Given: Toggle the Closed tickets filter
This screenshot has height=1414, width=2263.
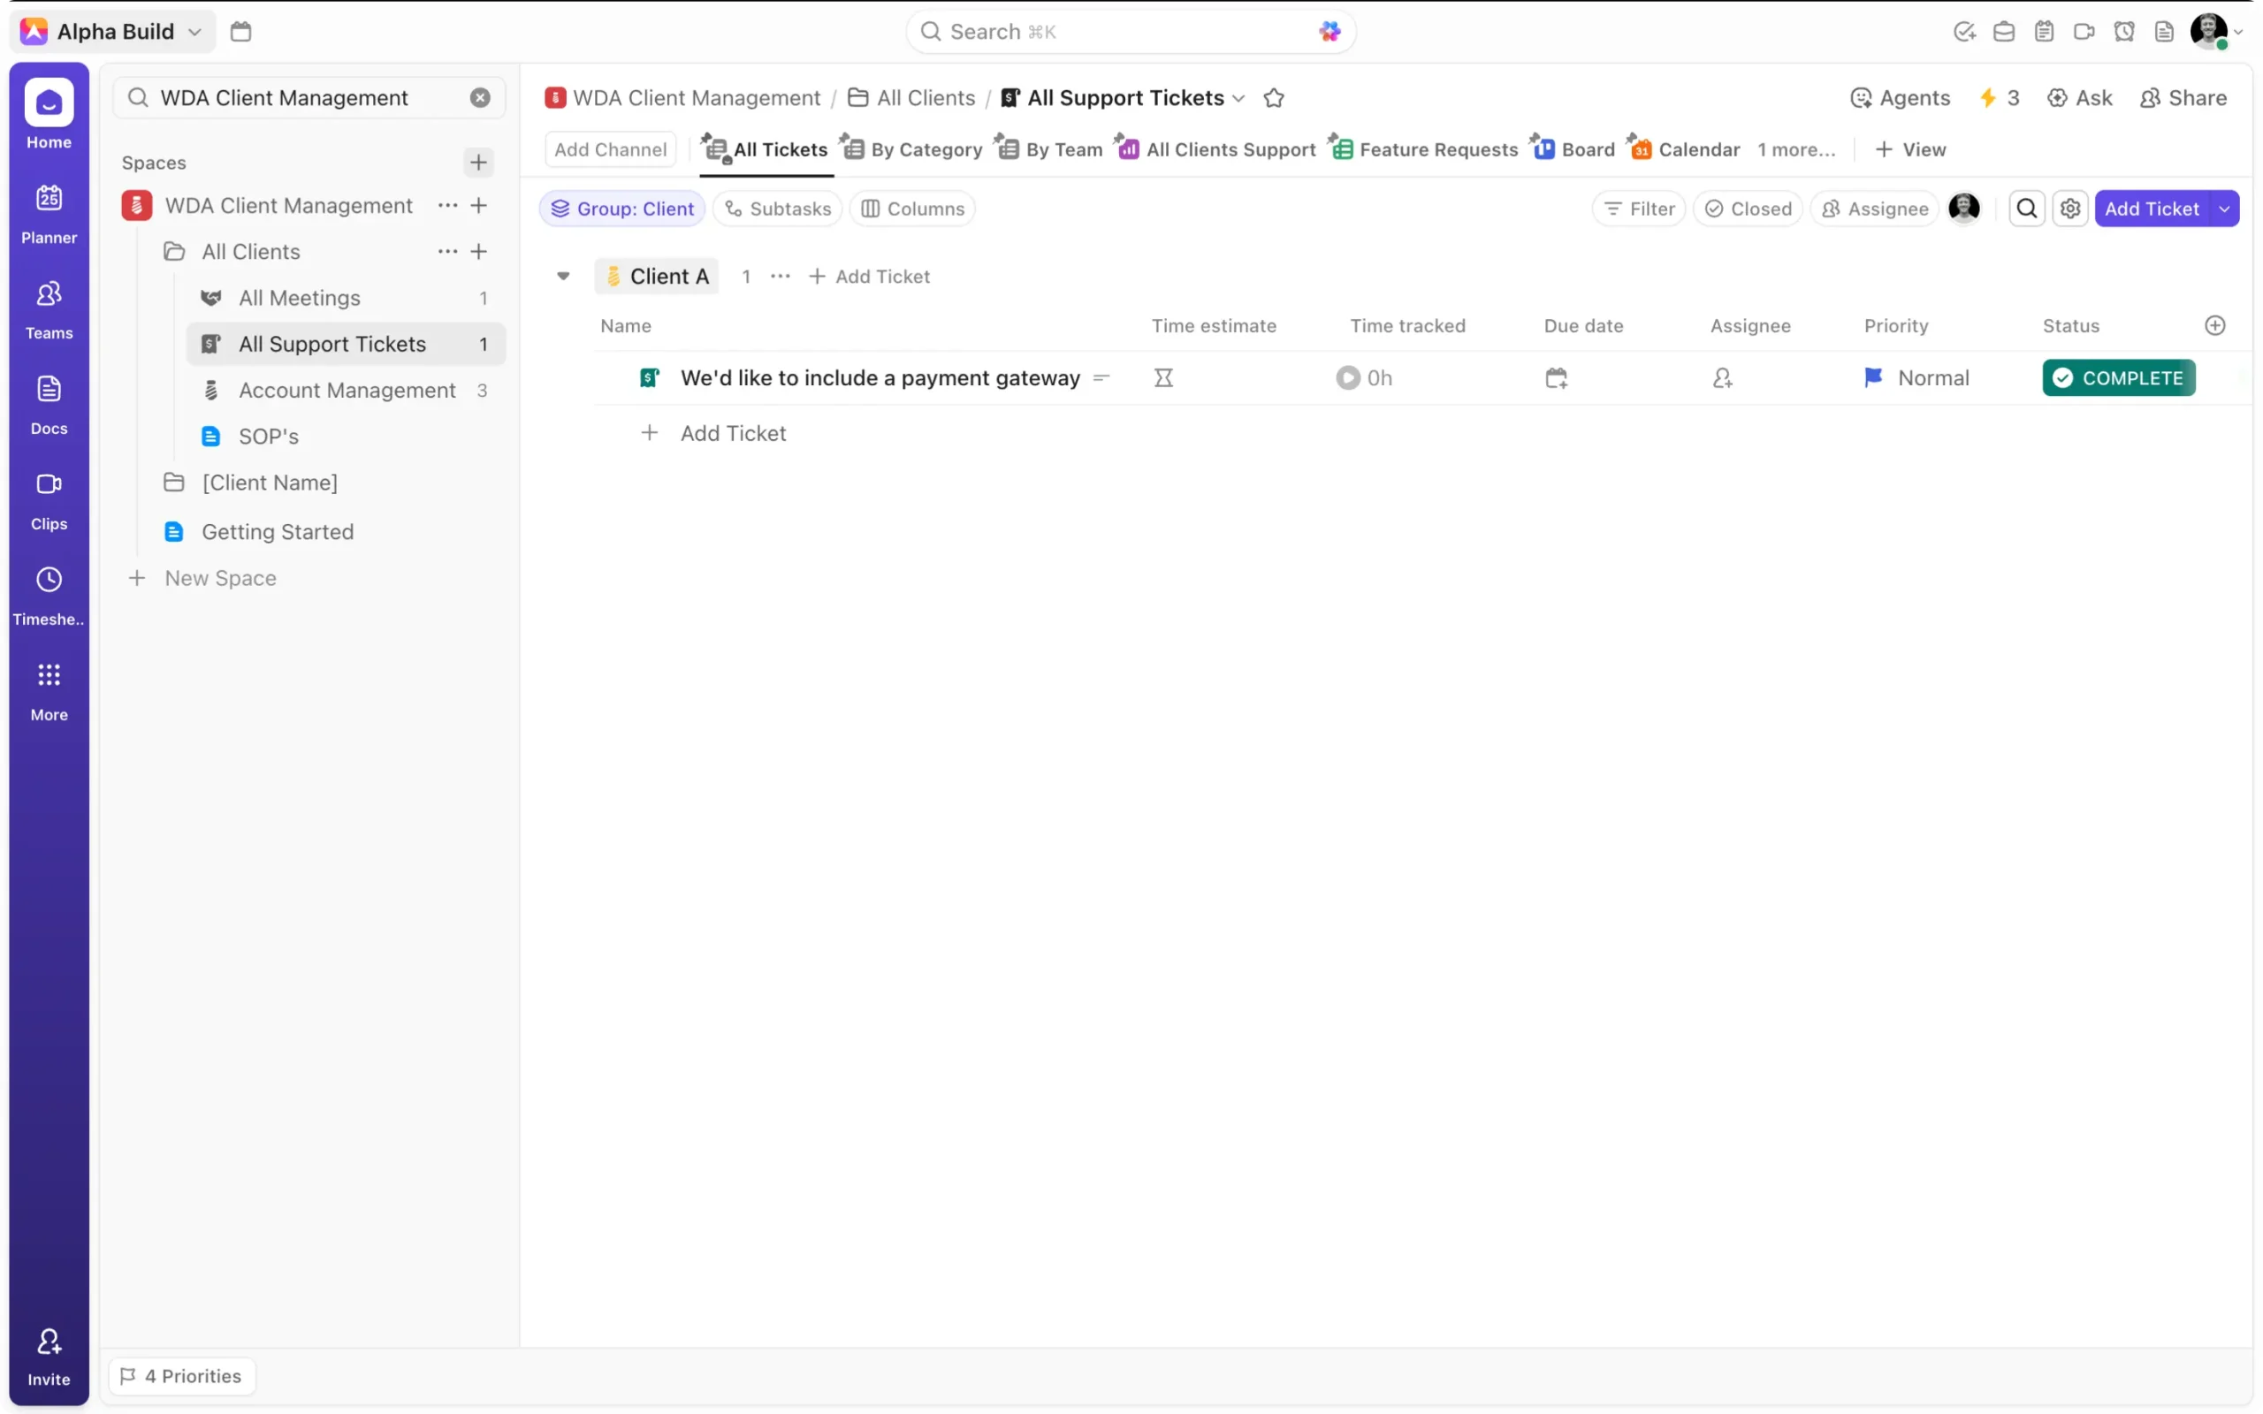Looking at the screenshot, I should pyautogui.click(x=1747, y=209).
